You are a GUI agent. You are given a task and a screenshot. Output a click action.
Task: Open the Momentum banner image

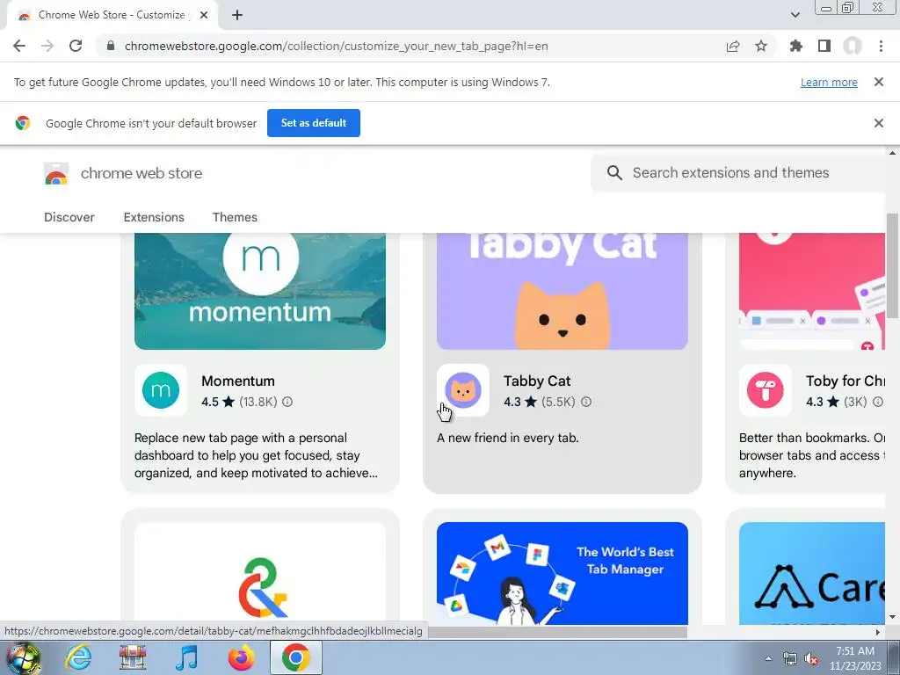[260, 291]
